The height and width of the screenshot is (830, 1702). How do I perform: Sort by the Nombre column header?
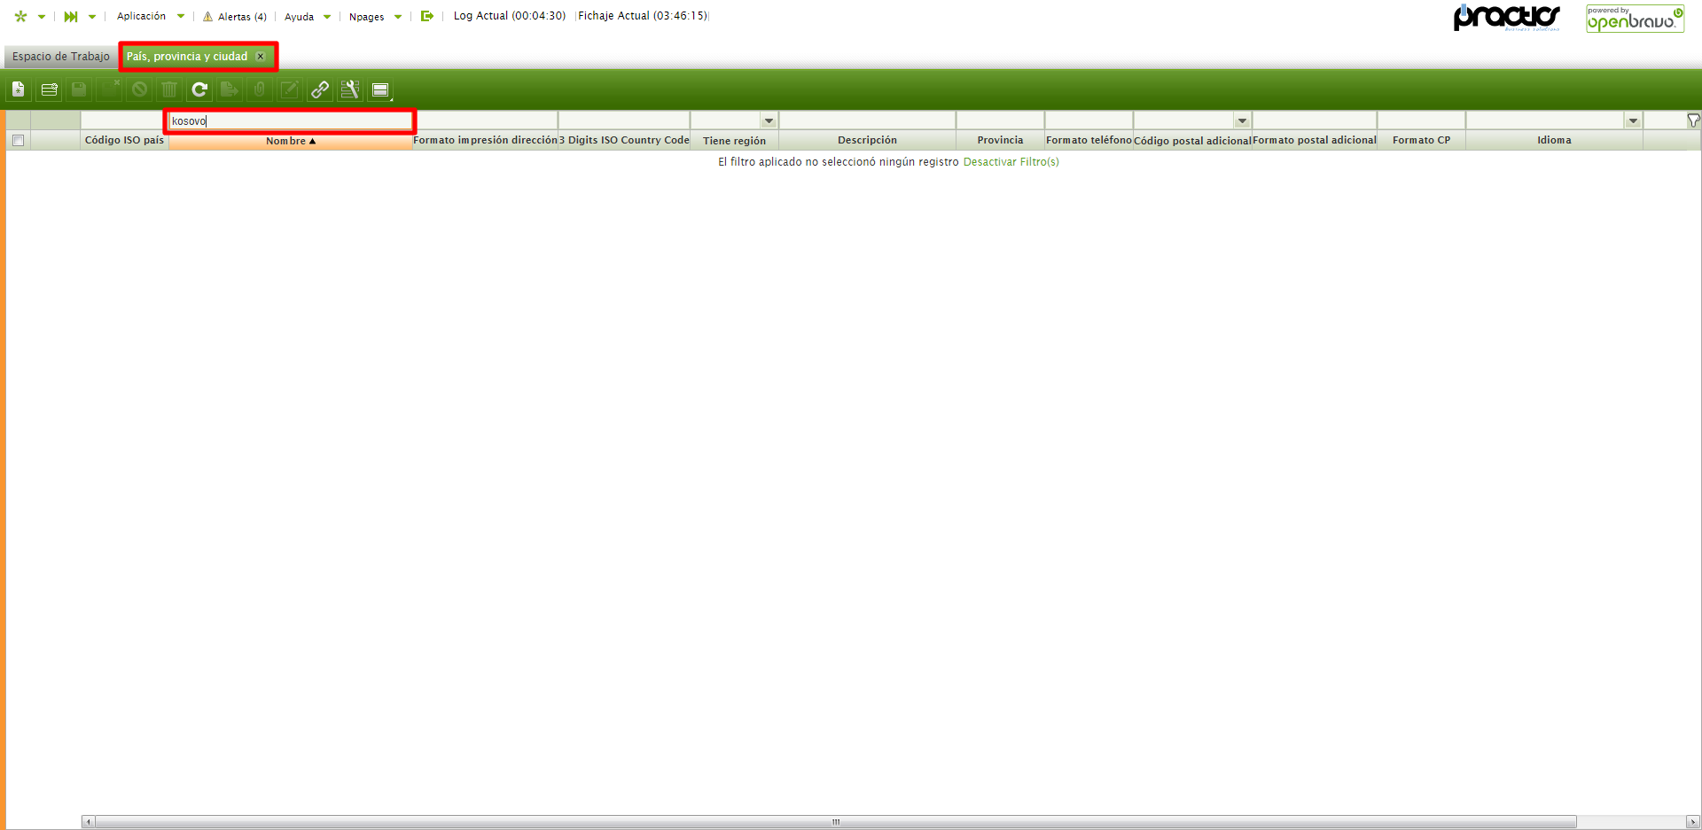click(x=291, y=140)
